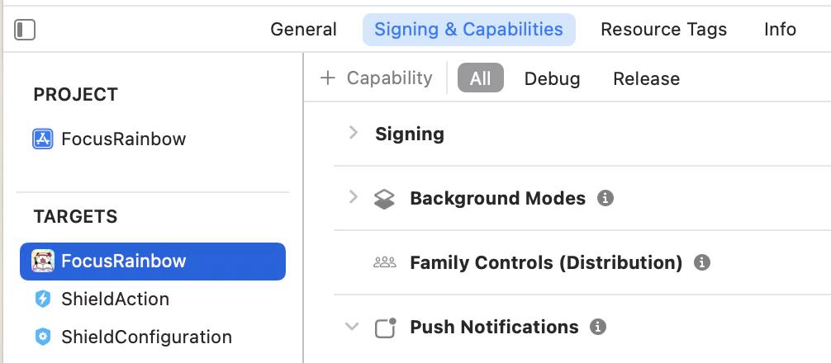
Task: Click the Background Modes layers icon
Action: [x=384, y=199]
